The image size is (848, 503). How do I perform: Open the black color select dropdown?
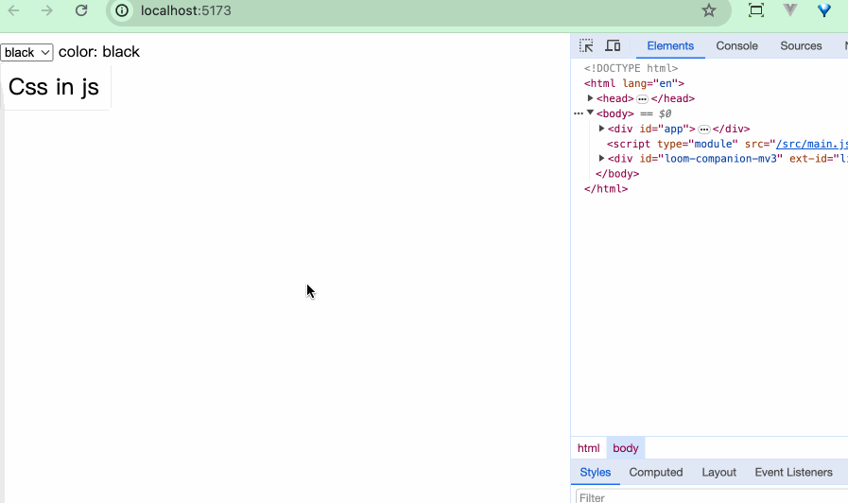tap(26, 52)
